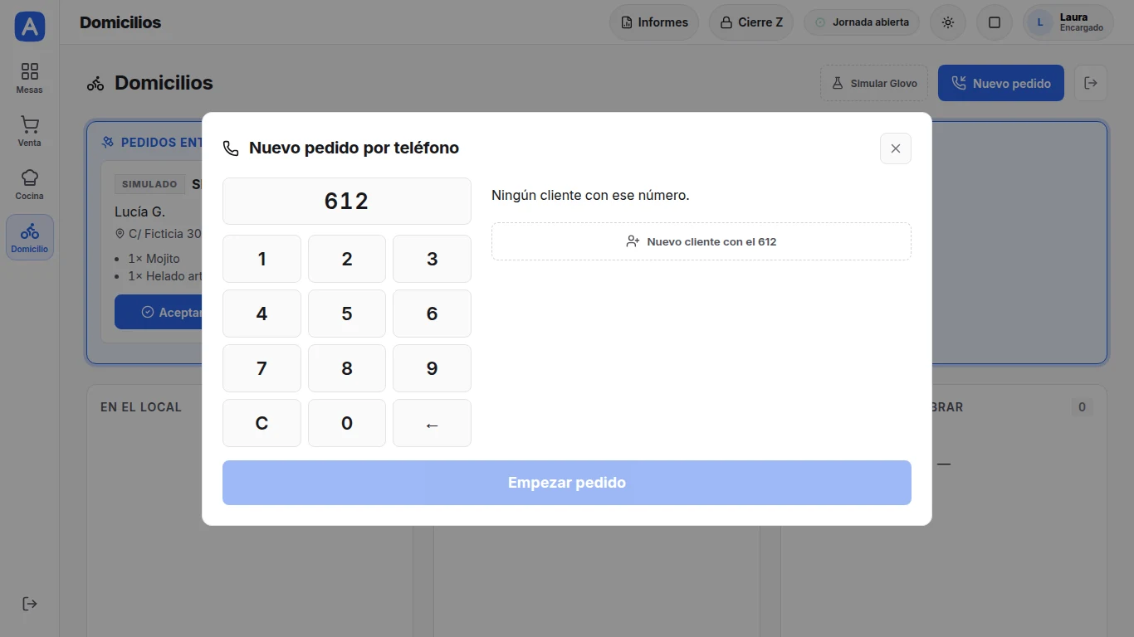
Task: Create Nuevo cliente con el 612
Action: 701,241
